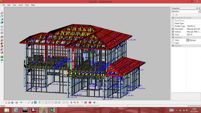Click the red M icon in toolbar
Image resolution: width=201 pixels, height=113 pixels.
point(90,102)
